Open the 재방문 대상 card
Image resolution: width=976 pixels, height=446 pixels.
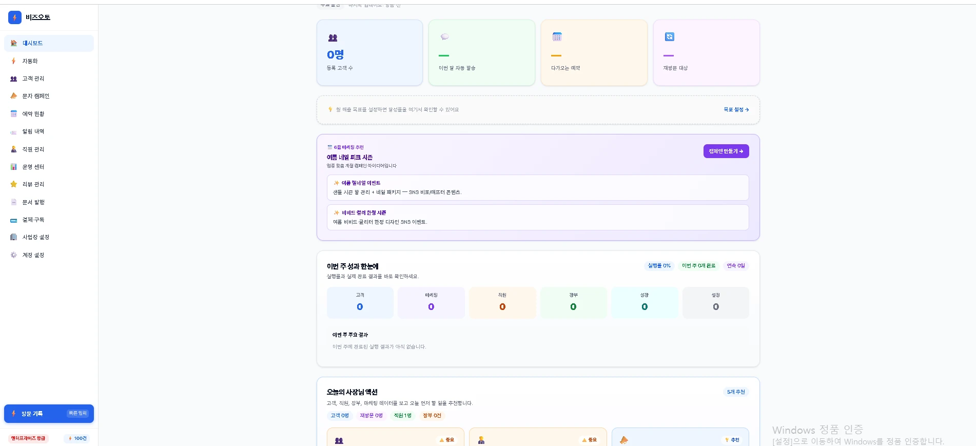[707, 52]
